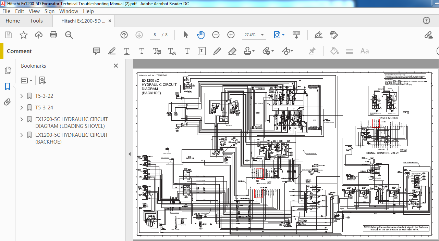Choose the Selection arrow tool
This screenshot has width=439, height=241.
[186, 35]
